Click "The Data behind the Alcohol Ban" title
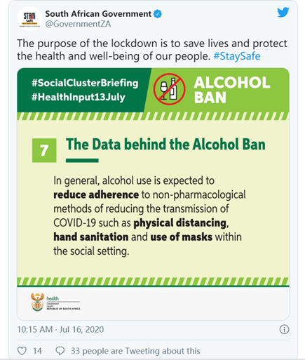The image size is (305, 360). coord(165,145)
